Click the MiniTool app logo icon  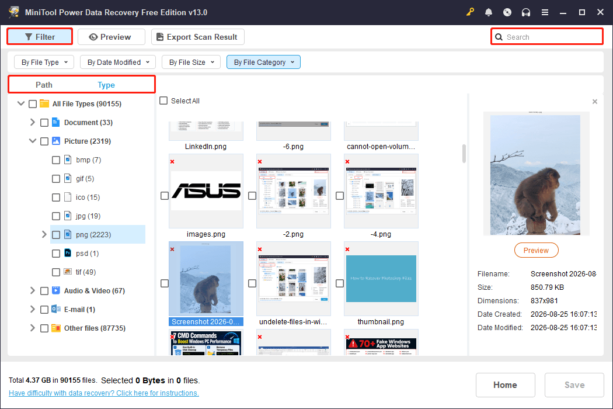pos(14,12)
